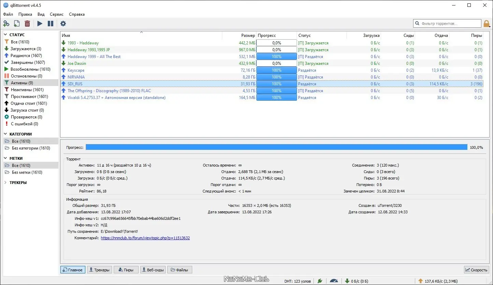Select the Активны (9) filter
This screenshot has height=285, width=493.
point(31,83)
